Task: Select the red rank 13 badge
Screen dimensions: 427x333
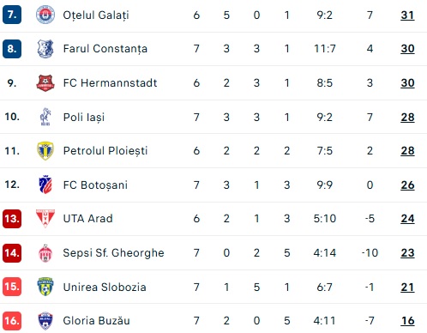Action: [12, 219]
